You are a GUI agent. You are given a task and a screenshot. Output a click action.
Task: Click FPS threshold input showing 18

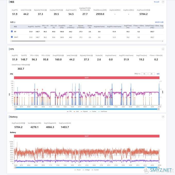pyautogui.click(x=144, y=74)
